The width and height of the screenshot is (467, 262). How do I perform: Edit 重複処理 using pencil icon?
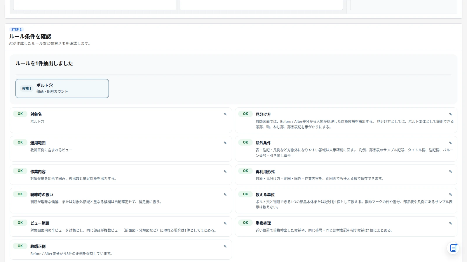tap(450, 223)
